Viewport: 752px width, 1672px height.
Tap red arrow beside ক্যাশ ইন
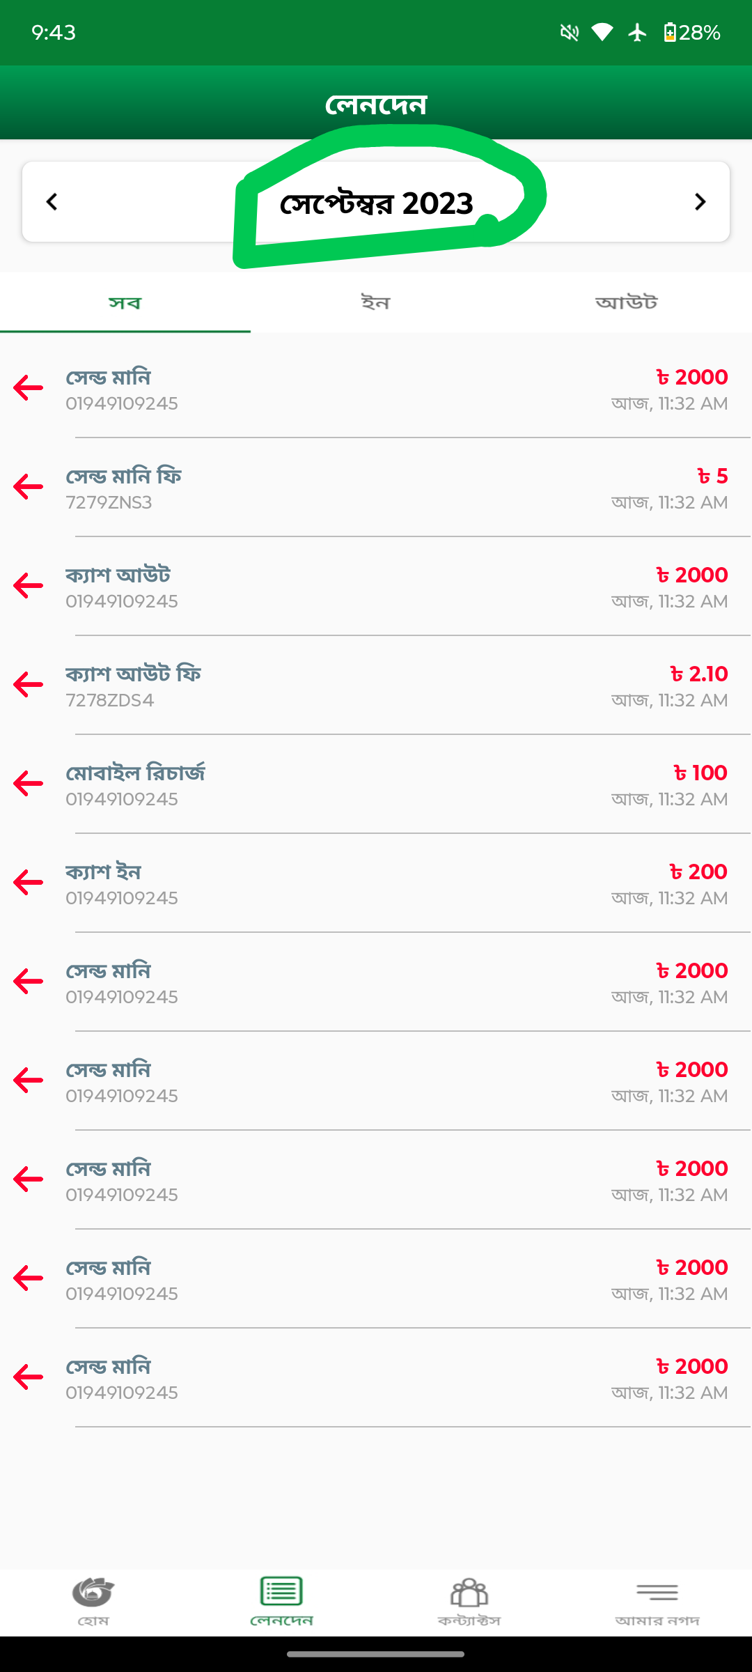coord(29,883)
